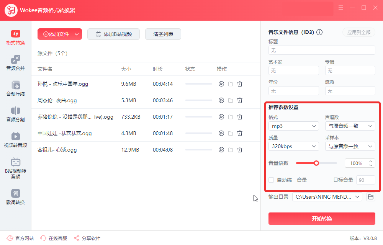This screenshot has width=383, height=245.
Task: Expand the 添加文件 dropdown arrow
Action: (77, 34)
